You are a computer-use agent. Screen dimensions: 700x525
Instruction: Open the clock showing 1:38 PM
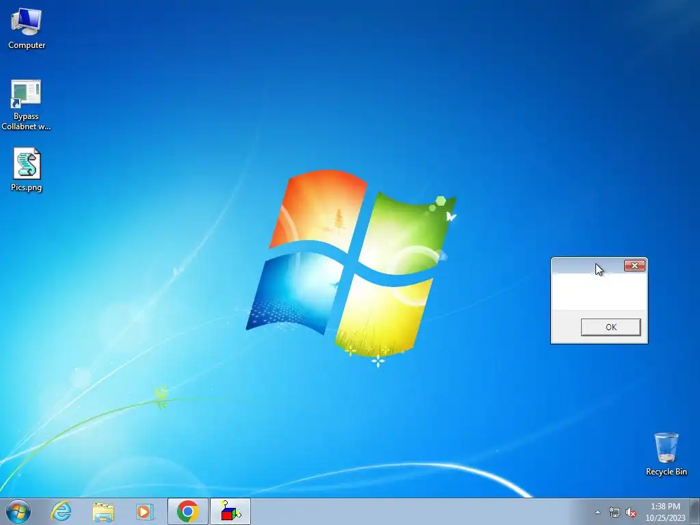point(665,512)
